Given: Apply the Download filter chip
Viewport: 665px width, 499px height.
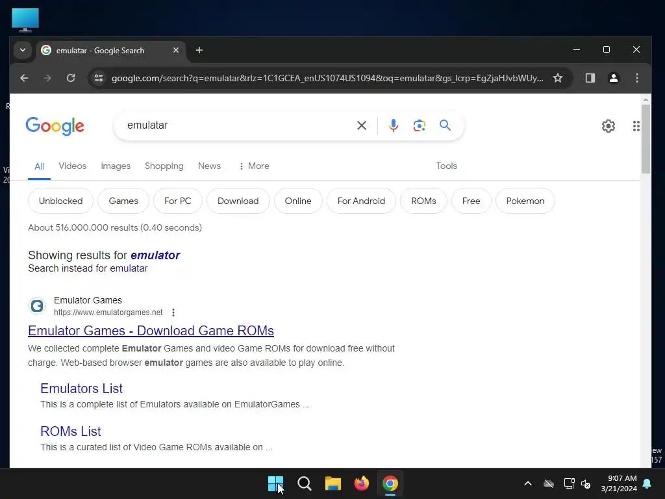Looking at the screenshot, I should tap(238, 201).
